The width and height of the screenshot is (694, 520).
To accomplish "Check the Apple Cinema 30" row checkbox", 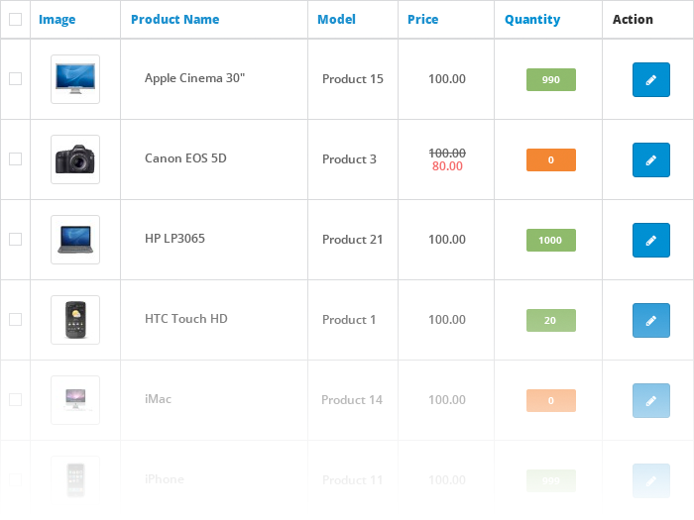I will [15, 79].
